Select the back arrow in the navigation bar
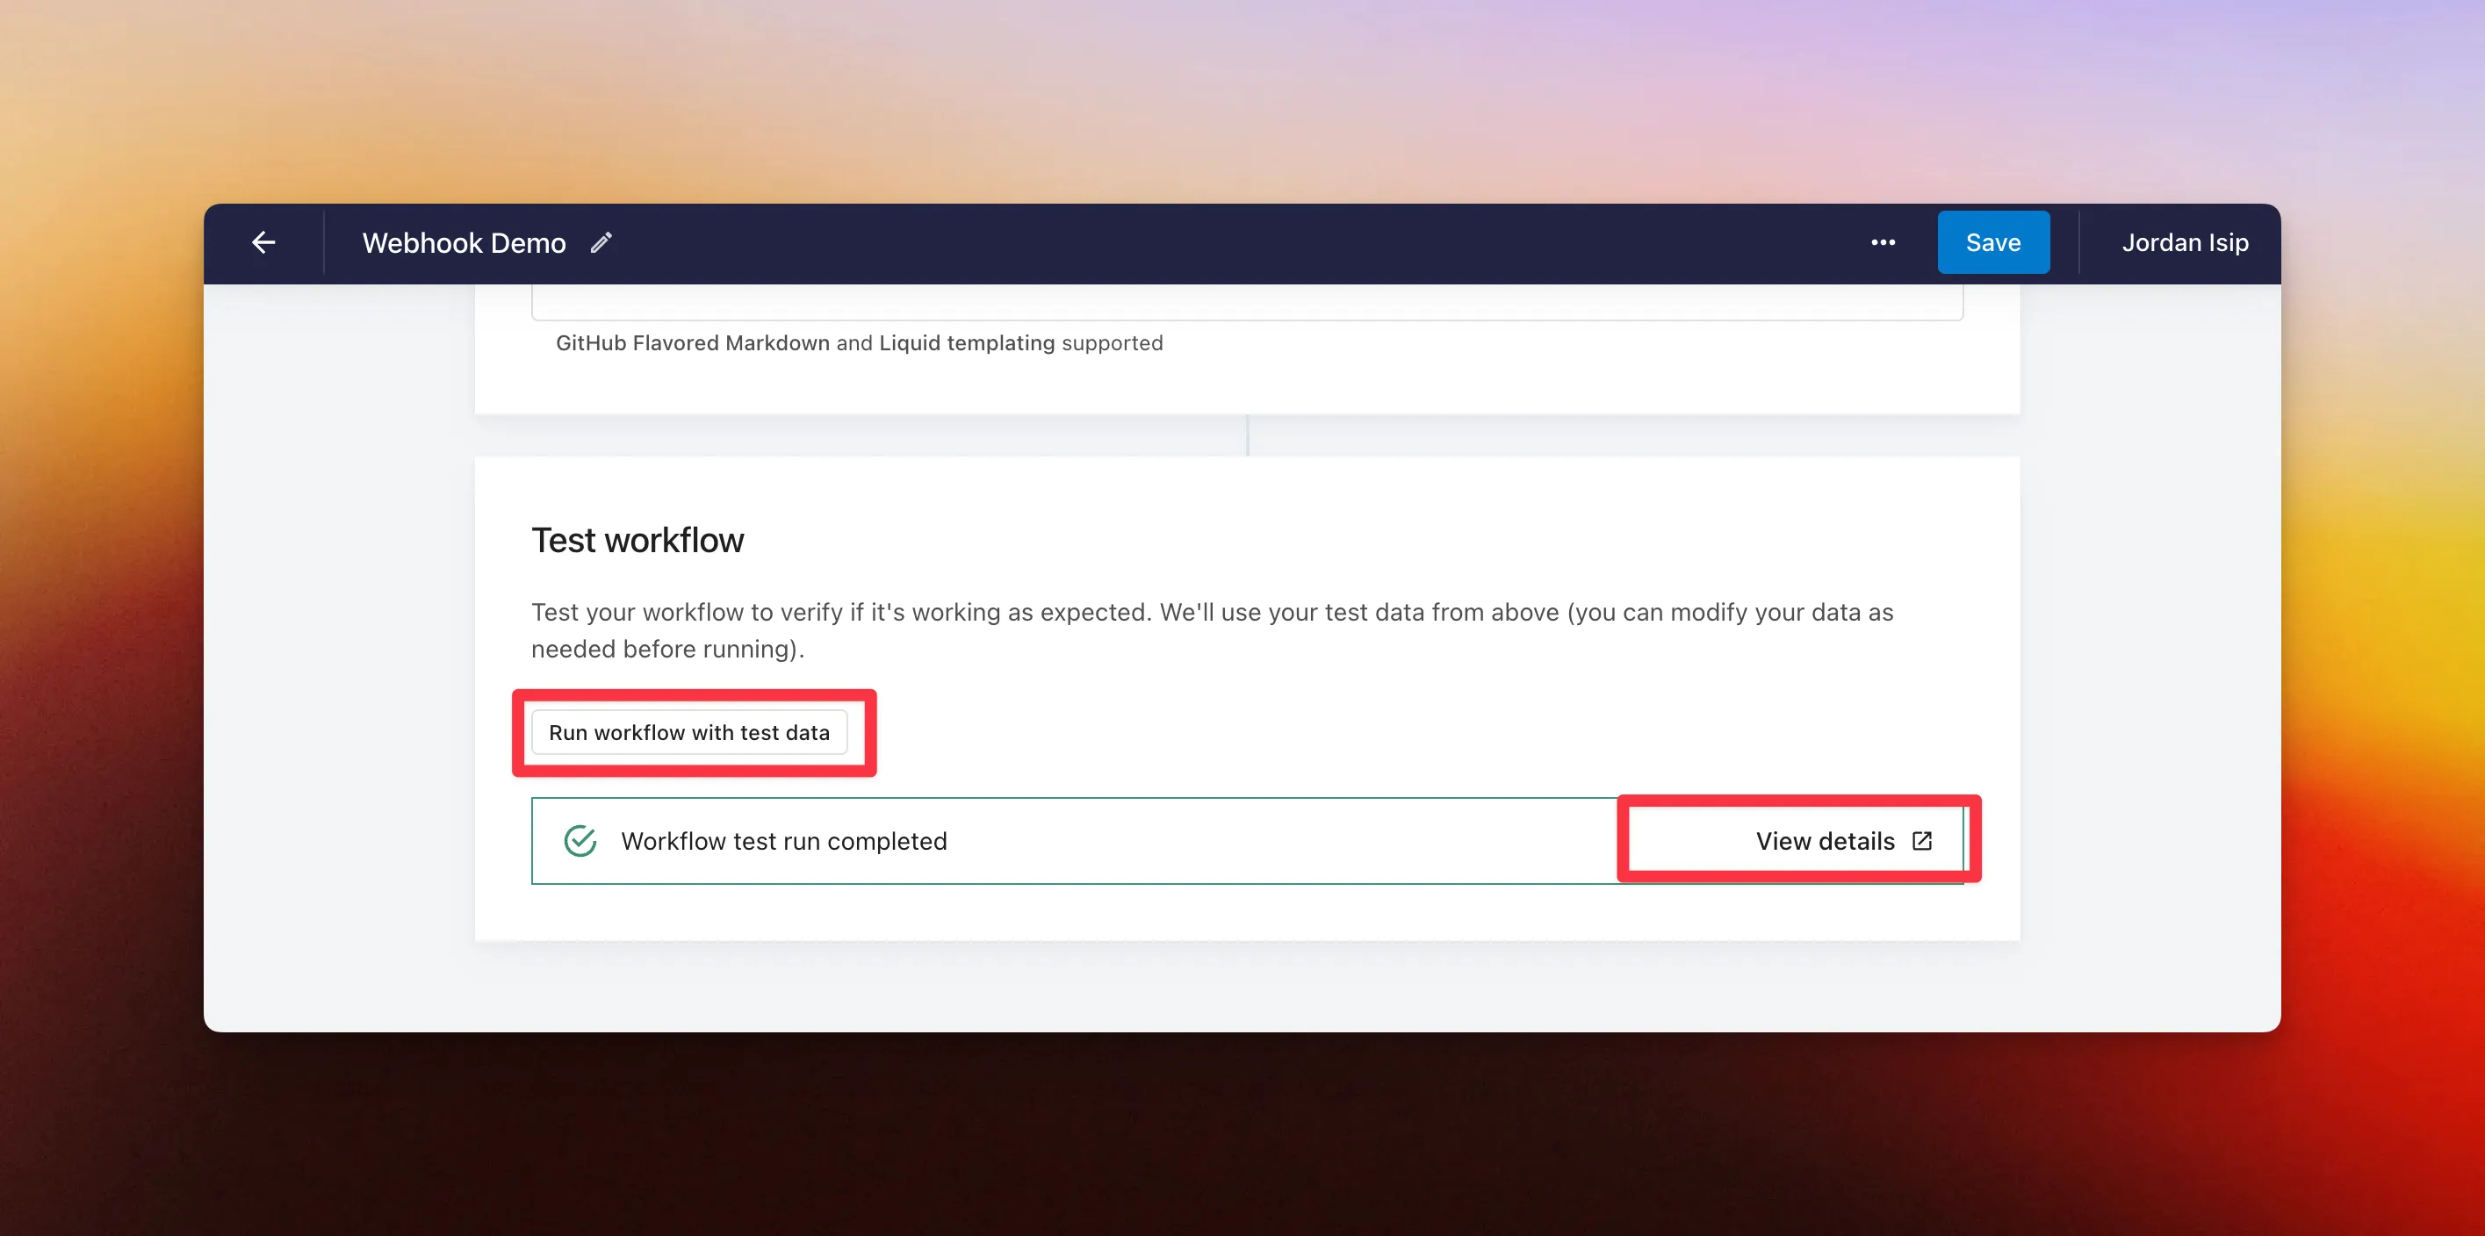2485x1236 pixels. tap(263, 242)
